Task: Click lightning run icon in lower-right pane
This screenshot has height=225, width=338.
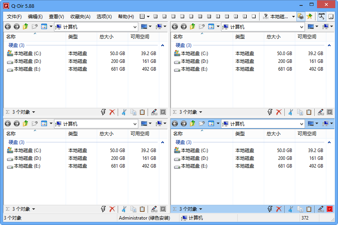Action: tap(270, 209)
